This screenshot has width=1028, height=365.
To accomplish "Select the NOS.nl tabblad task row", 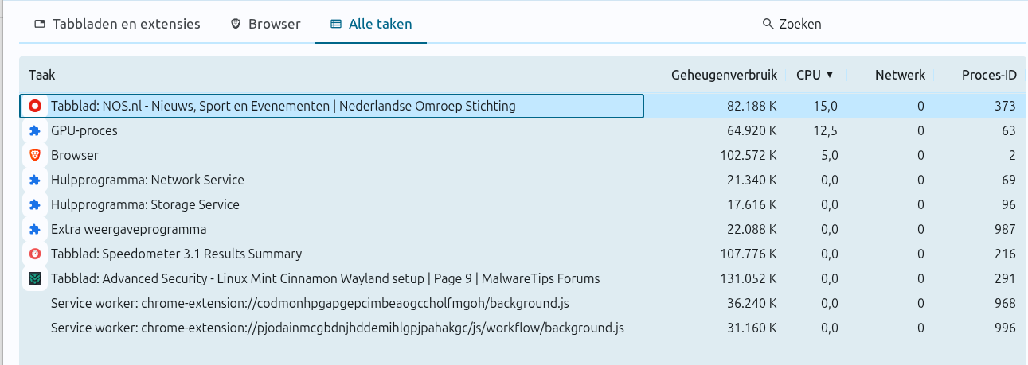I will pyautogui.click(x=523, y=106).
